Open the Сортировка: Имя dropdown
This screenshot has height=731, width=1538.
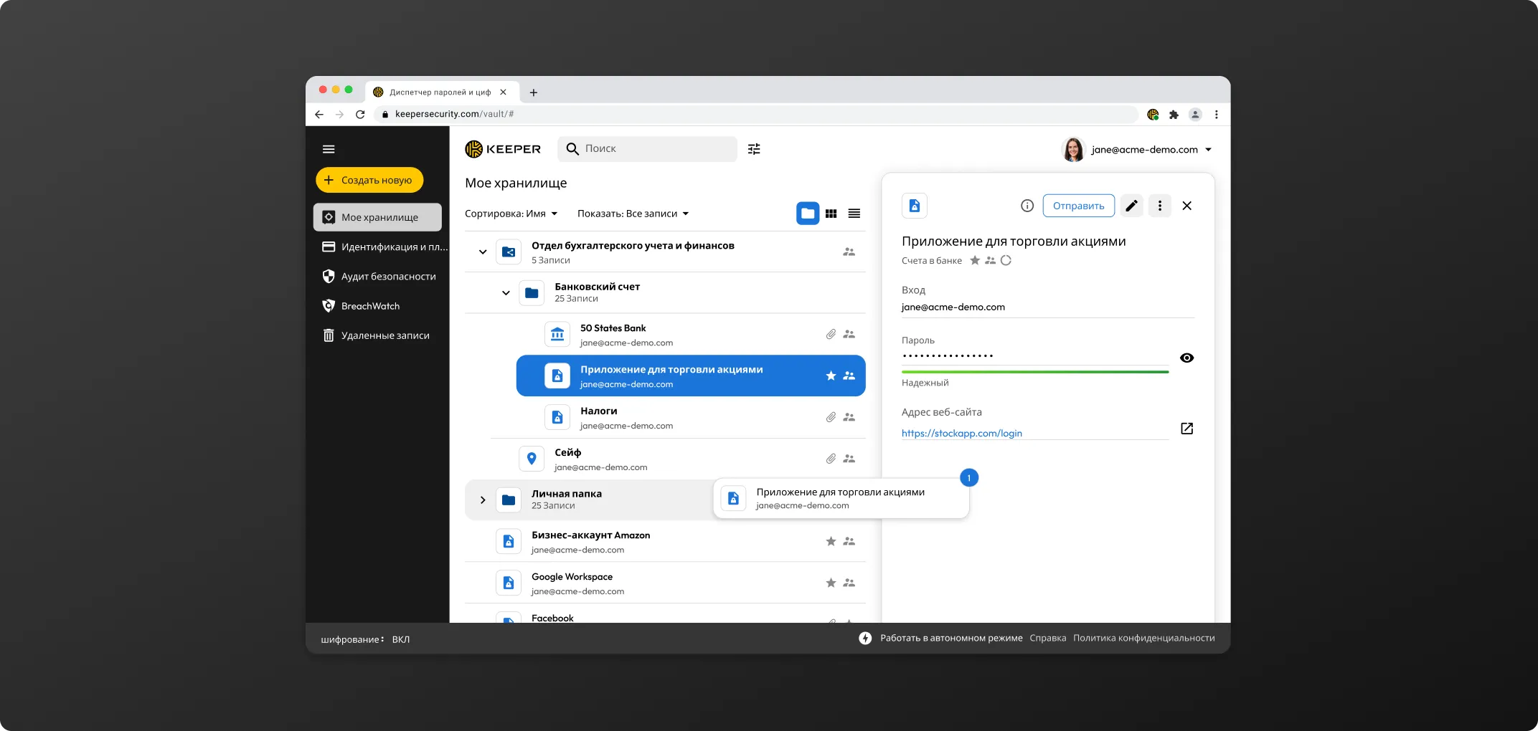(x=511, y=214)
